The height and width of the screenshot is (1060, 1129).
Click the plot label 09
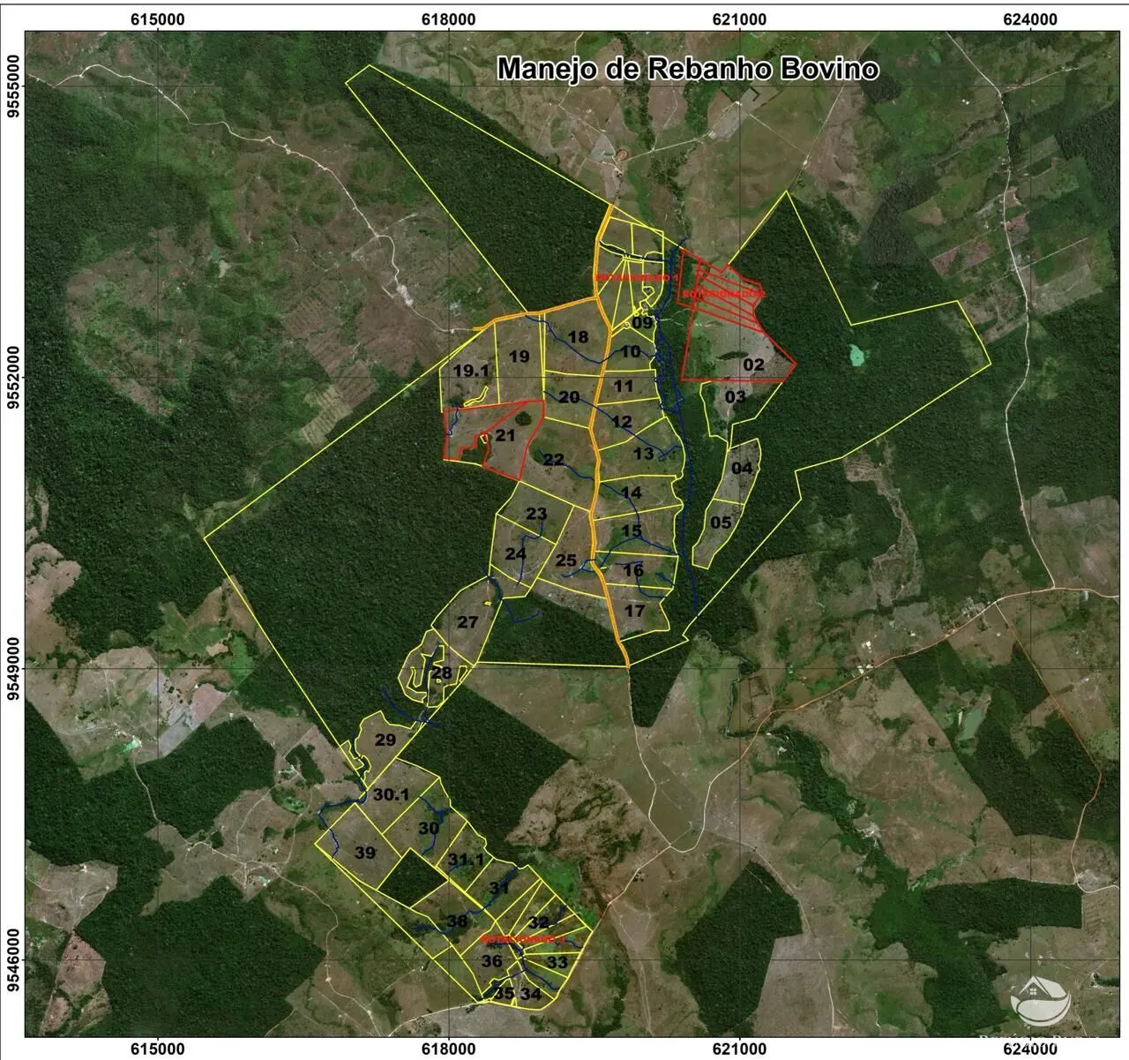pos(642,323)
